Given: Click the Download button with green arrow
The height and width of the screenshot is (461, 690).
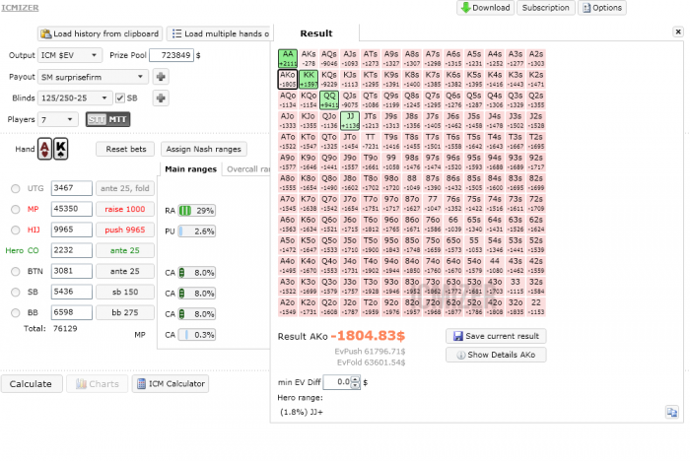Looking at the screenshot, I should (x=485, y=8).
